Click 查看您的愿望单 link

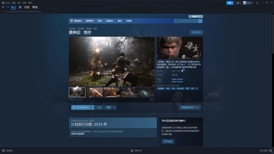coord(78,134)
